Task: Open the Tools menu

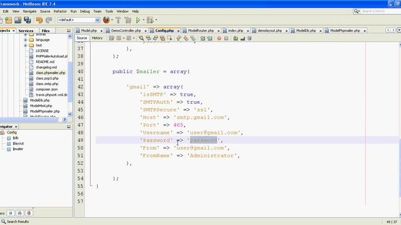Action: 109,11
